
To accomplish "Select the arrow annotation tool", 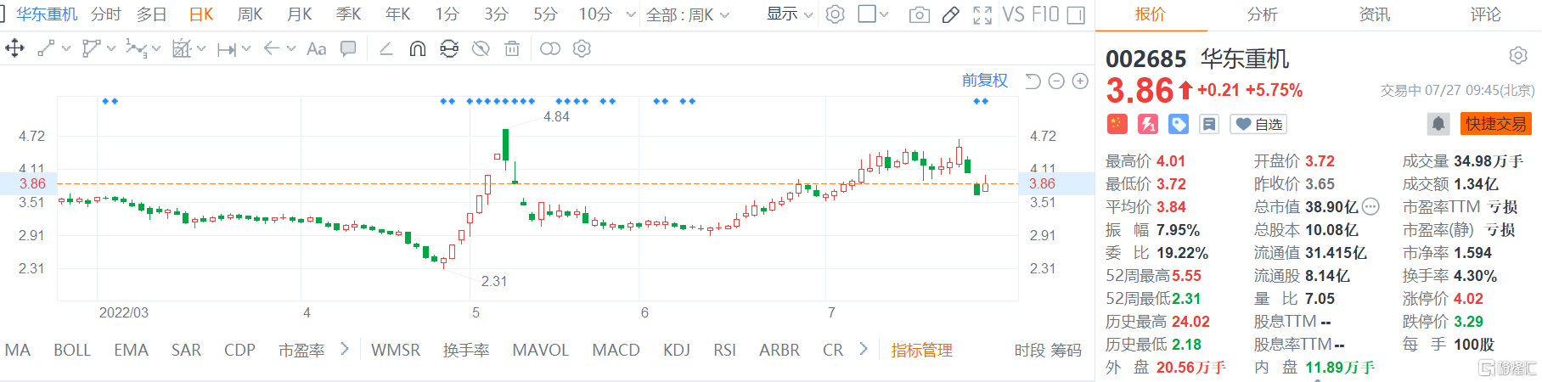I will click(272, 48).
